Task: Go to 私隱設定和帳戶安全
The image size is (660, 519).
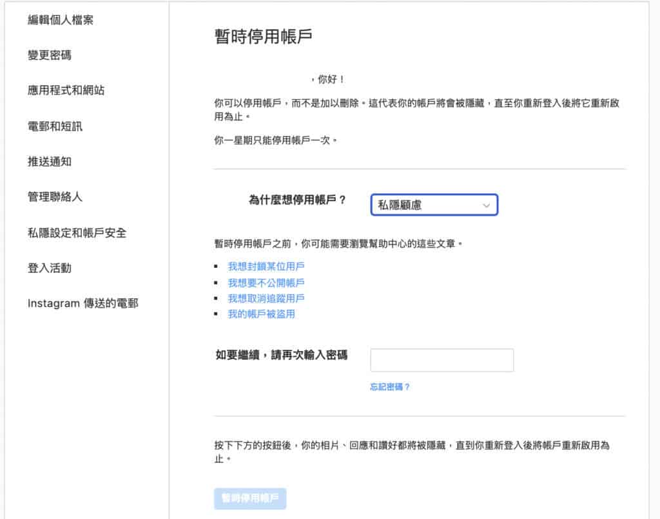Action: (x=77, y=232)
